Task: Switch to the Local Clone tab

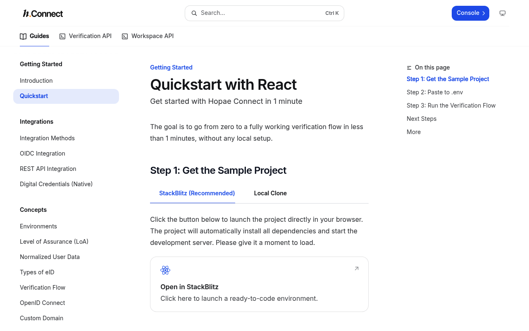Action: tap(270, 193)
